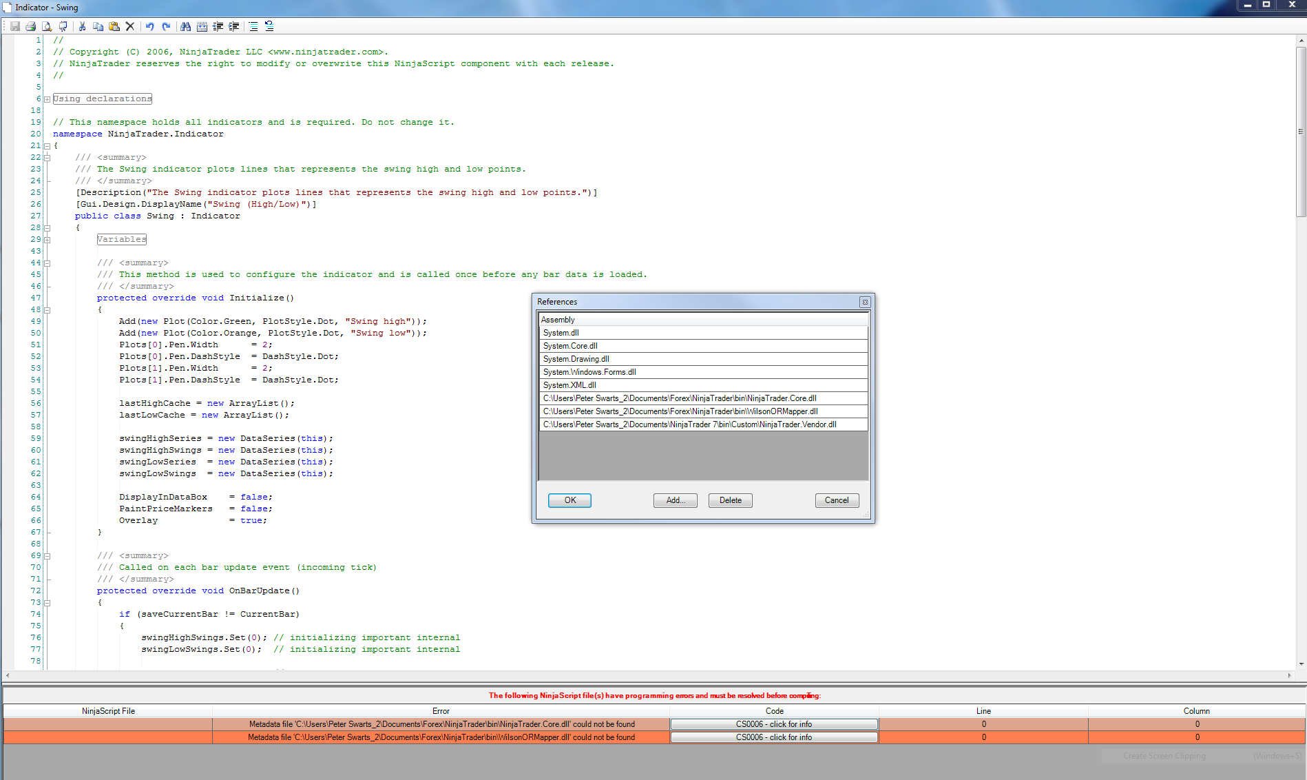The height and width of the screenshot is (780, 1307).
Task: Cancel the References dialog
Action: pyautogui.click(x=837, y=500)
